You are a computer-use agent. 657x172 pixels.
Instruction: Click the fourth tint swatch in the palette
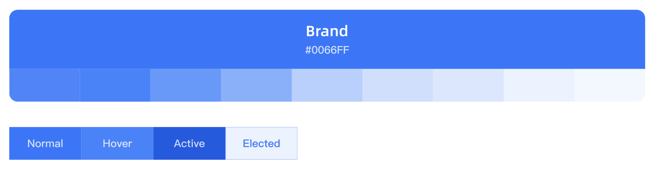coord(256,85)
